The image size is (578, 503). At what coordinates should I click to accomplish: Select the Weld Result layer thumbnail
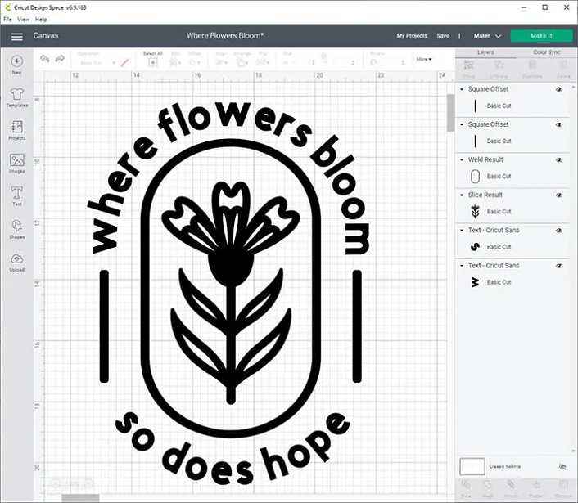[475, 177]
